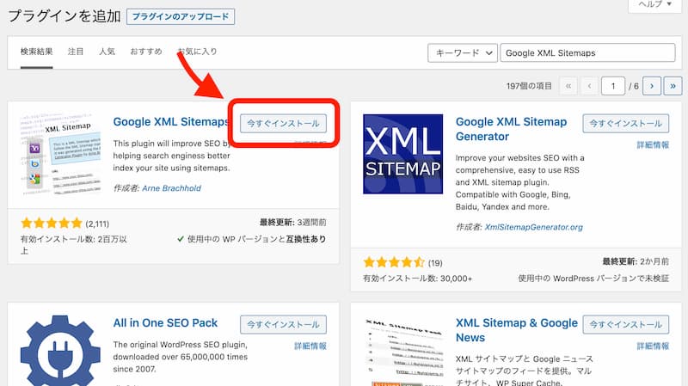
Task: Open XML Sitemap & Google News title
Action: (517, 330)
